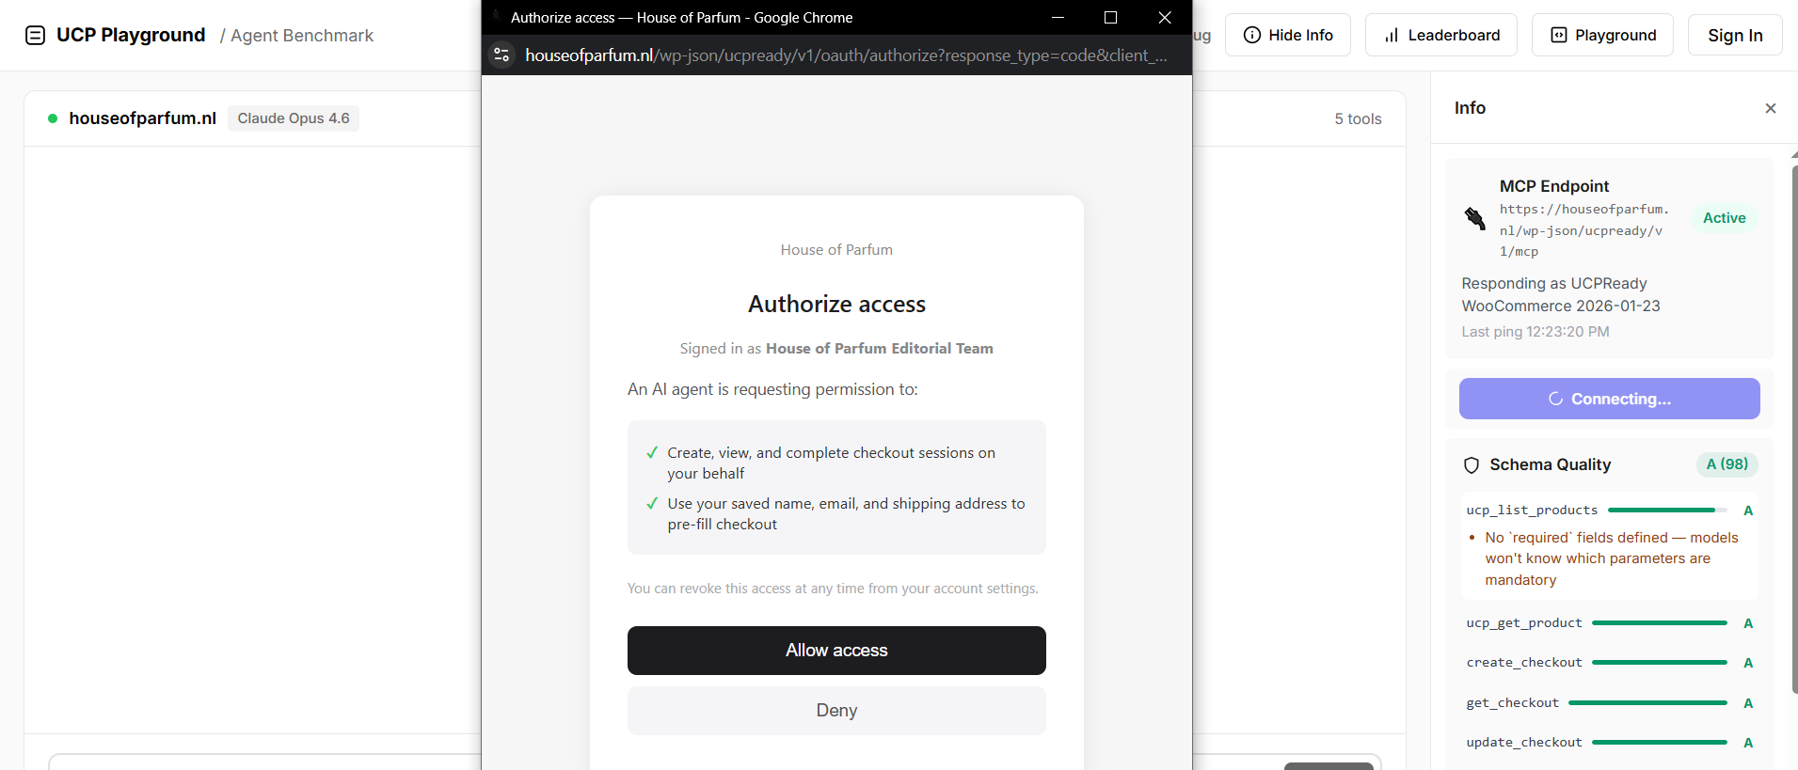
Task: Click the A (98) score badge
Action: [1727, 464]
